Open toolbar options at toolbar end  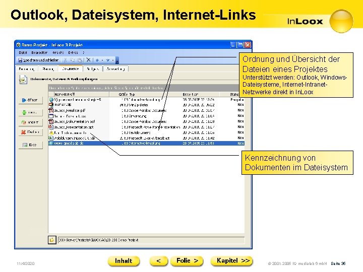click(117, 60)
